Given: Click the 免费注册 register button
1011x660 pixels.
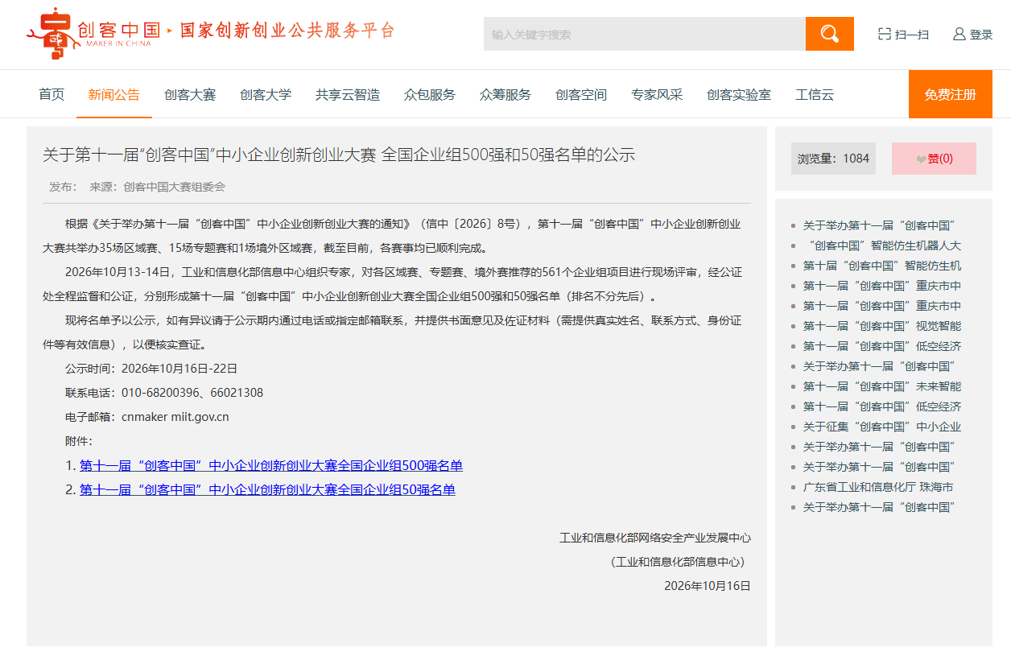Looking at the screenshot, I should [x=951, y=94].
